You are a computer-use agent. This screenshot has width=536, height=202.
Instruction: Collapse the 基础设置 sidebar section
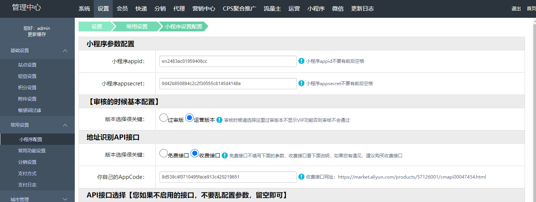[x=65, y=51]
